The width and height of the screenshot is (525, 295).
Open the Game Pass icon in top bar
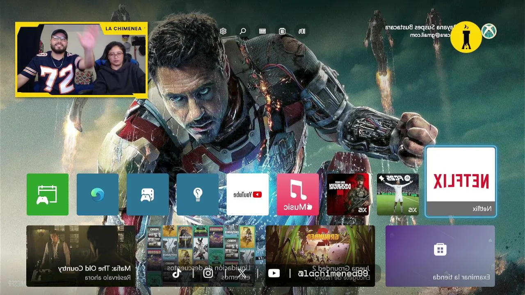tap(262, 31)
